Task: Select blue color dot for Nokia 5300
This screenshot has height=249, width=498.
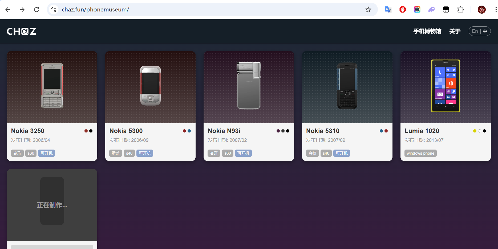Action: click(x=189, y=131)
